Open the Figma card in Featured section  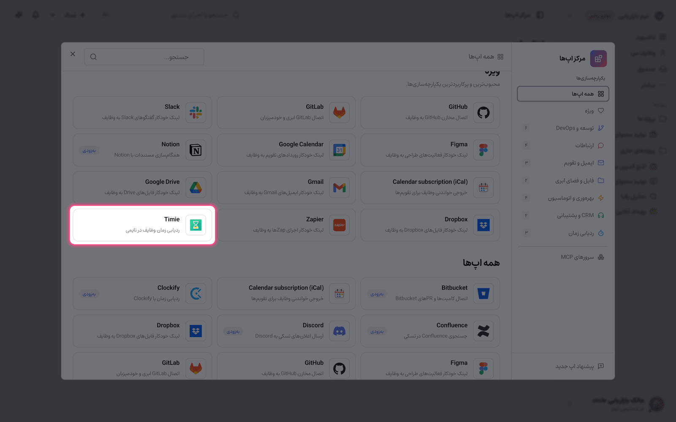(x=430, y=150)
